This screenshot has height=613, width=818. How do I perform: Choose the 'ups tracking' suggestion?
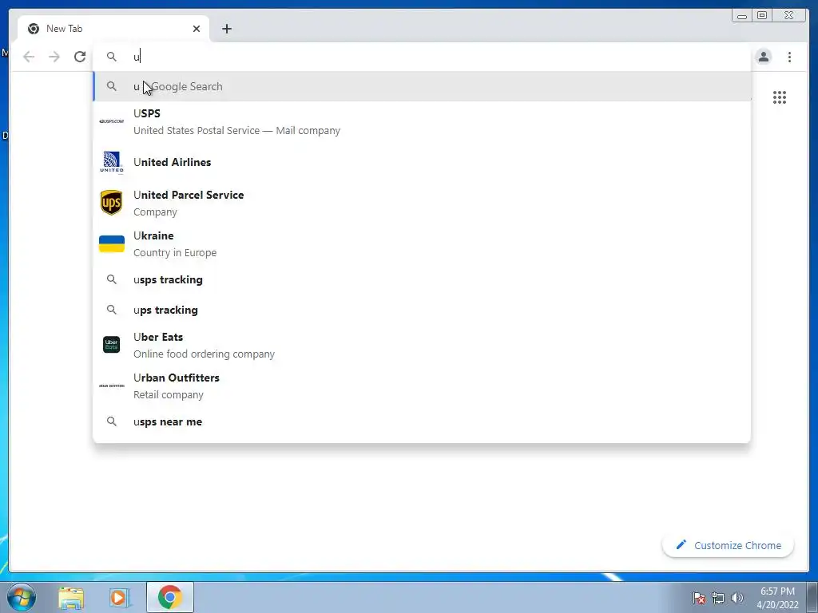422,310
